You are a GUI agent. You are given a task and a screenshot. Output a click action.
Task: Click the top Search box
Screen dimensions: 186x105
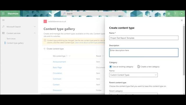[x=92, y=14]
